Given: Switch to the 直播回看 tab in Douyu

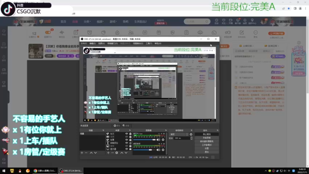Looking at the screenshot, I should pyautogui.click(x=272, y=46).
